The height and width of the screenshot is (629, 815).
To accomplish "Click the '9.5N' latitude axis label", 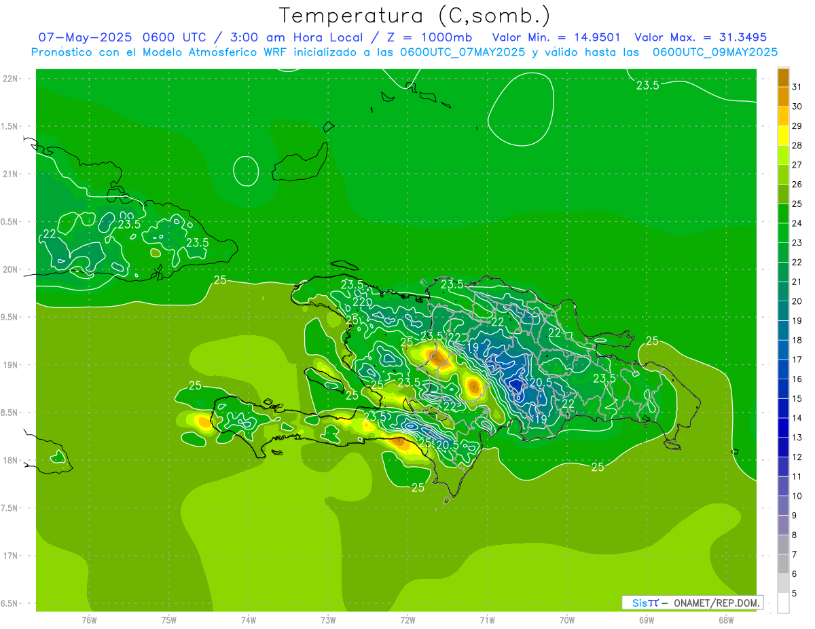I will coord(10,318).
